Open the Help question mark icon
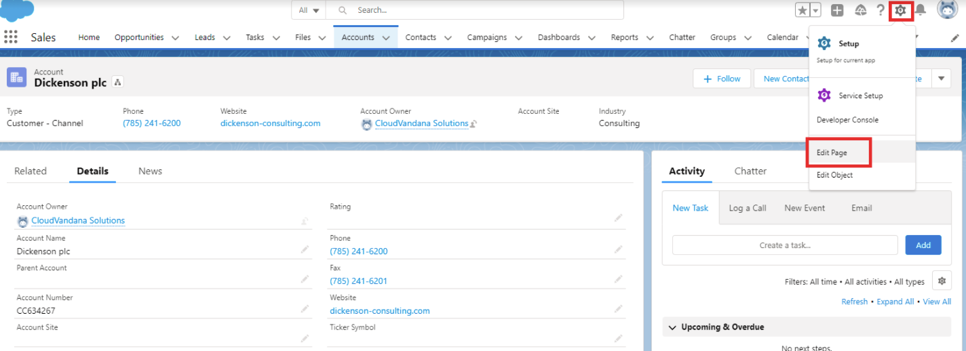Viewport: 966px width, 351px height. (x=881, y=10)
